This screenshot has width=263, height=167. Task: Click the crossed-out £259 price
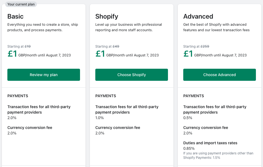[205, 47]
